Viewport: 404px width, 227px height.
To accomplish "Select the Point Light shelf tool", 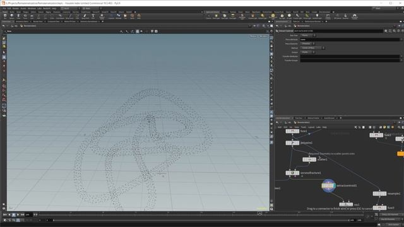I will coord(216,16).
